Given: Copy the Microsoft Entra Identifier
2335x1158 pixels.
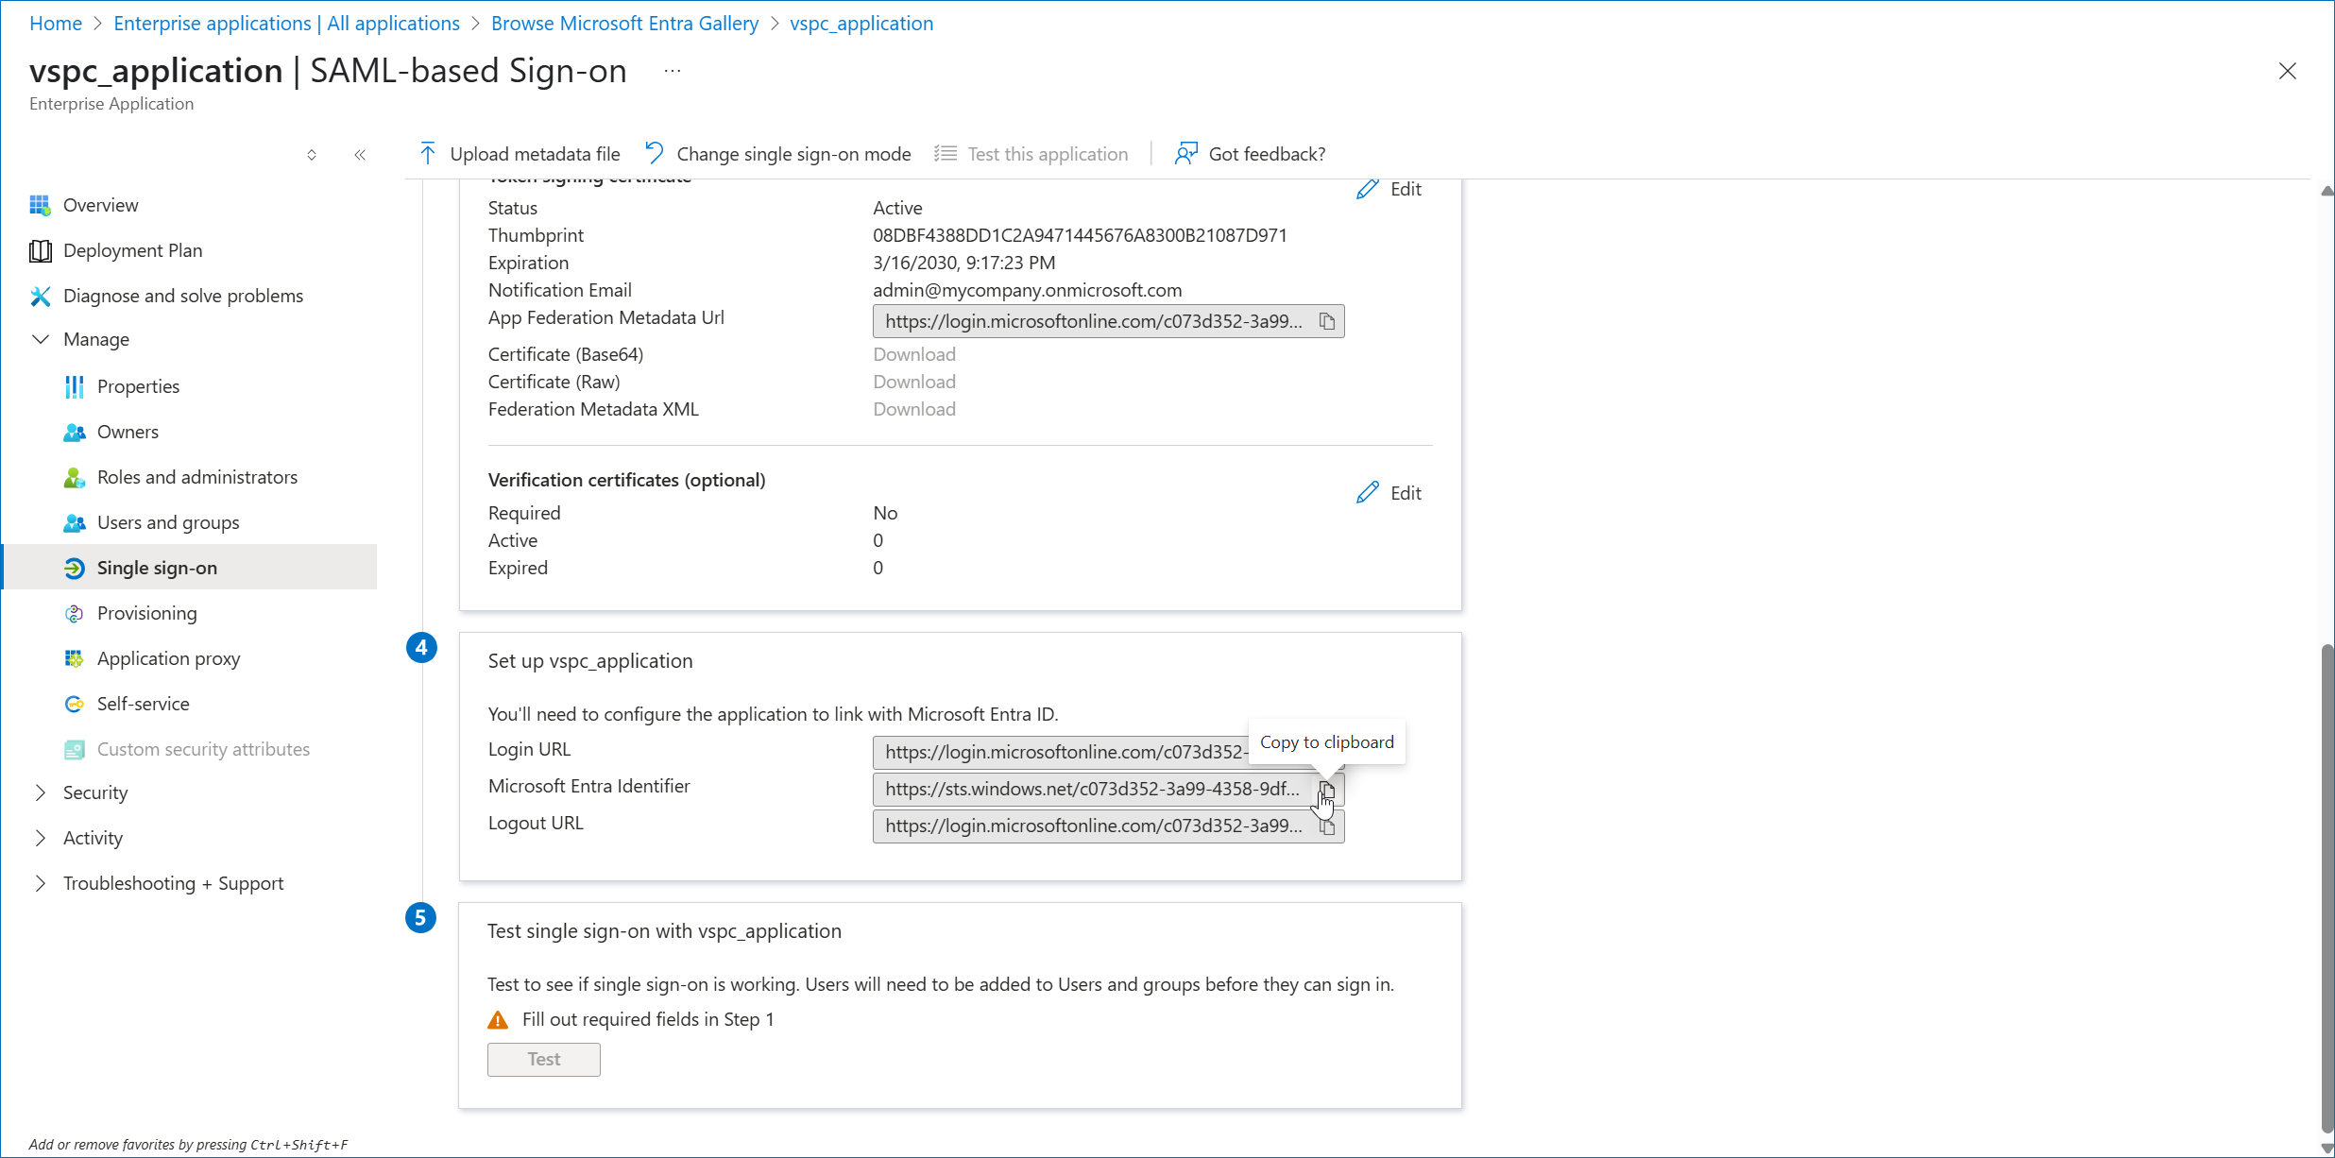Looking at the screenshot, I should click(x=1328, y=790).
